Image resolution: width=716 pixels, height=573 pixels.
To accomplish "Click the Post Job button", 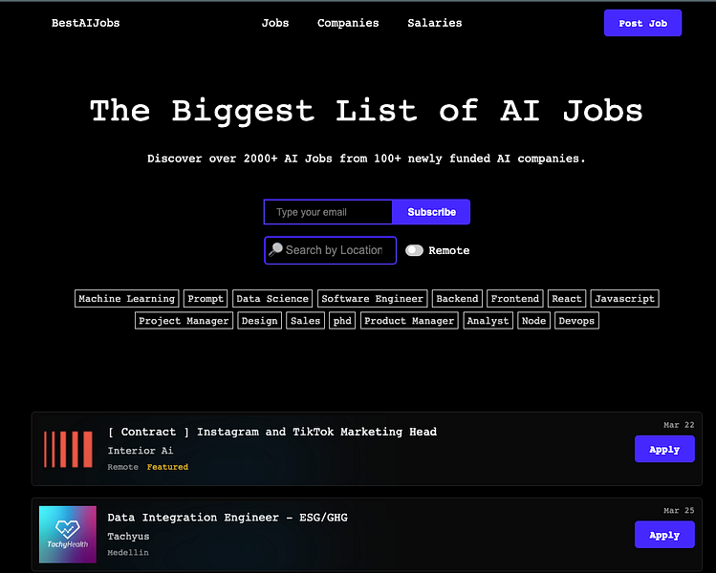I will point(642,23).
